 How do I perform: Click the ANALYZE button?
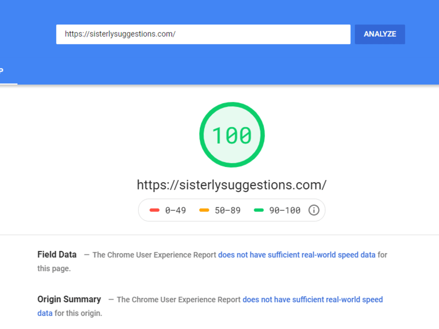[x=380, y=34]
